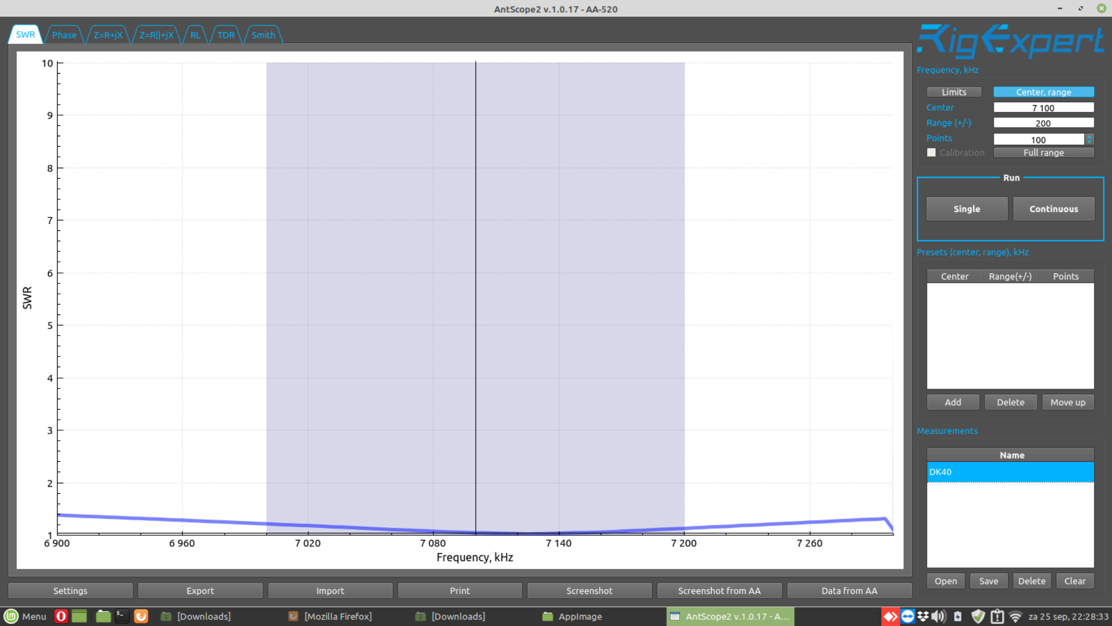Click the shield security tray icon
This screenshot has height=626, width=1112.
977,616
